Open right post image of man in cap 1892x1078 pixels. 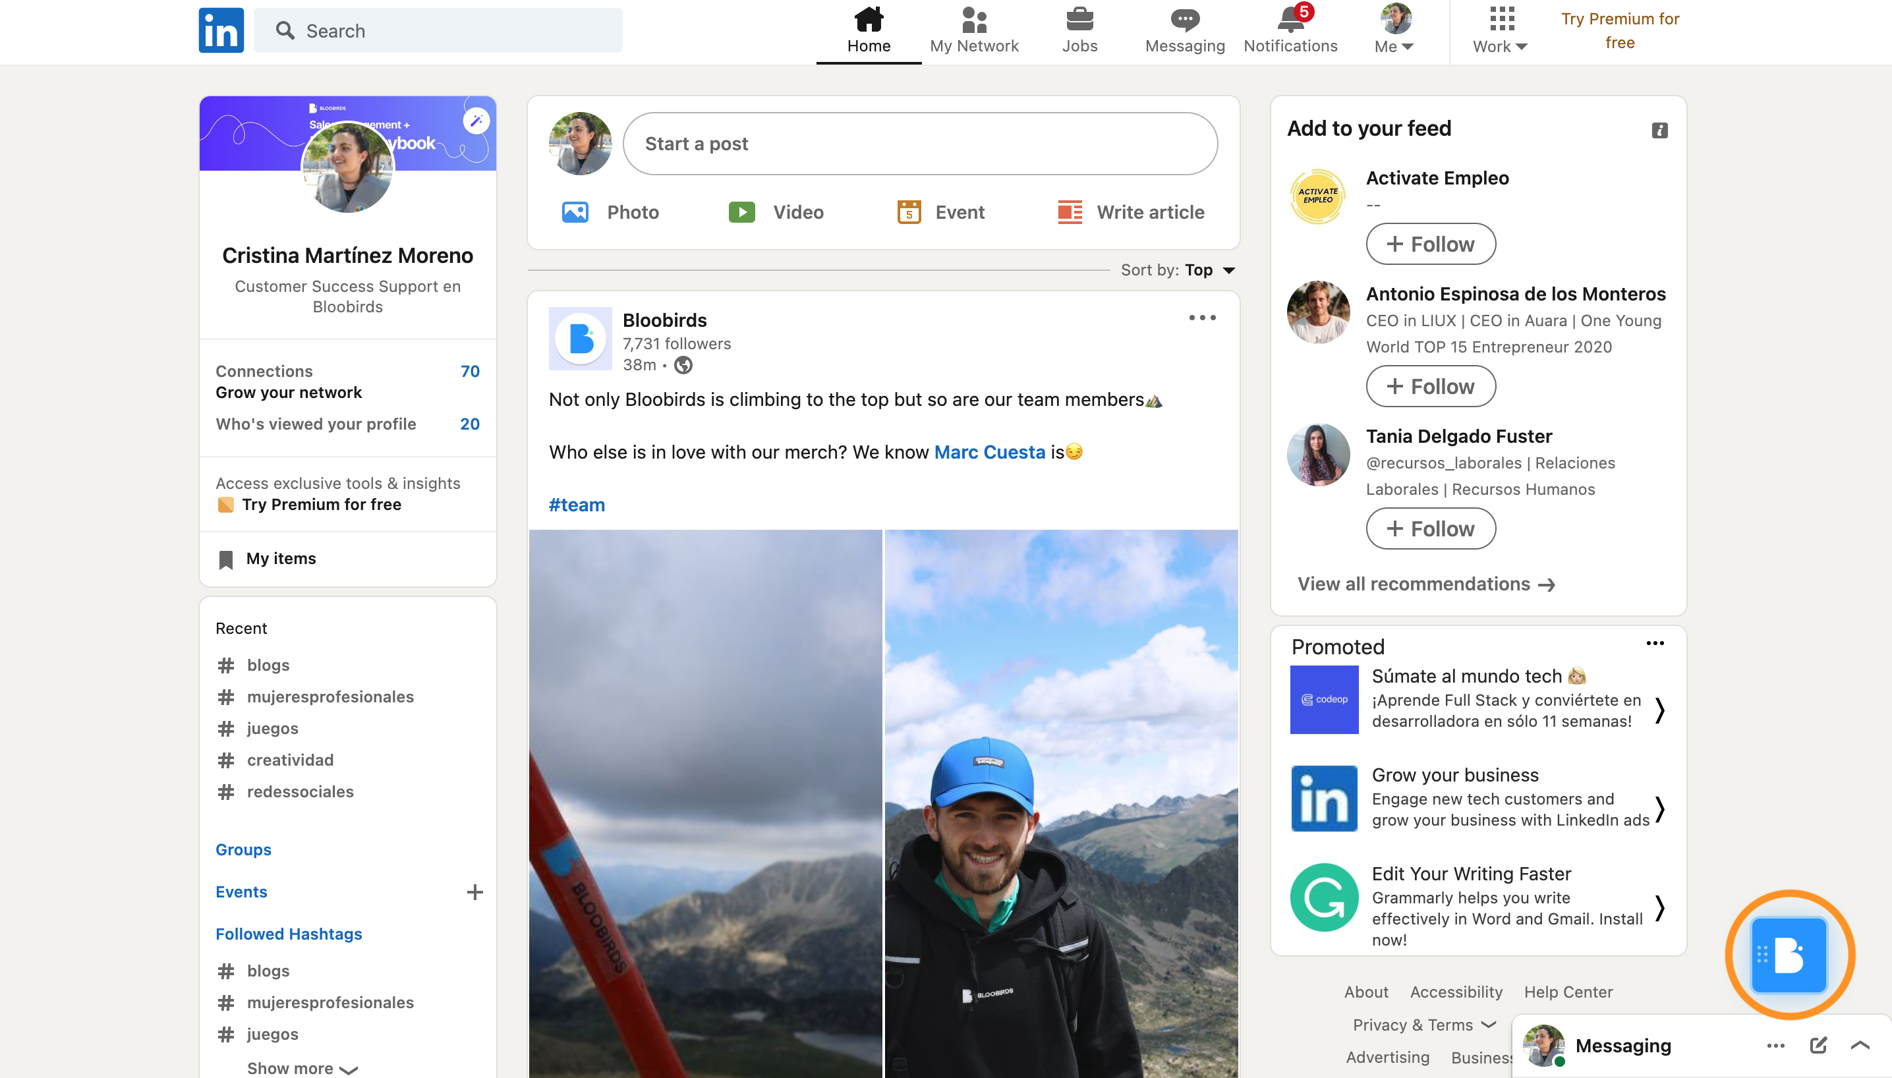(x=1061, y=803)
